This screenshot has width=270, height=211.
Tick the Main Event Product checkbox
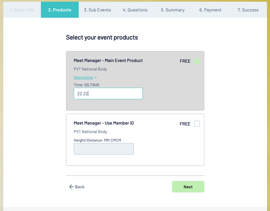197,61
